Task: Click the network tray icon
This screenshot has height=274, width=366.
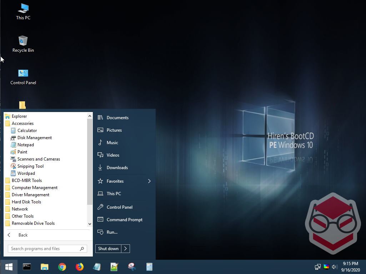Action: [x=318, y=267]
